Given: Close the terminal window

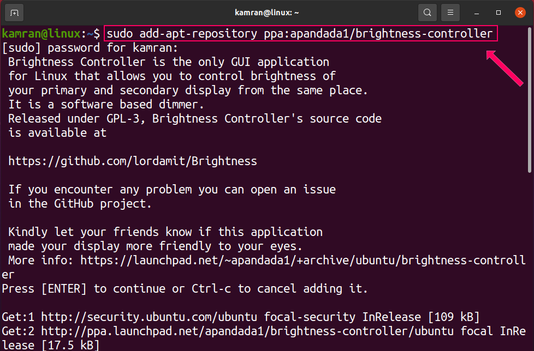Looking at the screenshot, I should point(519,12).
